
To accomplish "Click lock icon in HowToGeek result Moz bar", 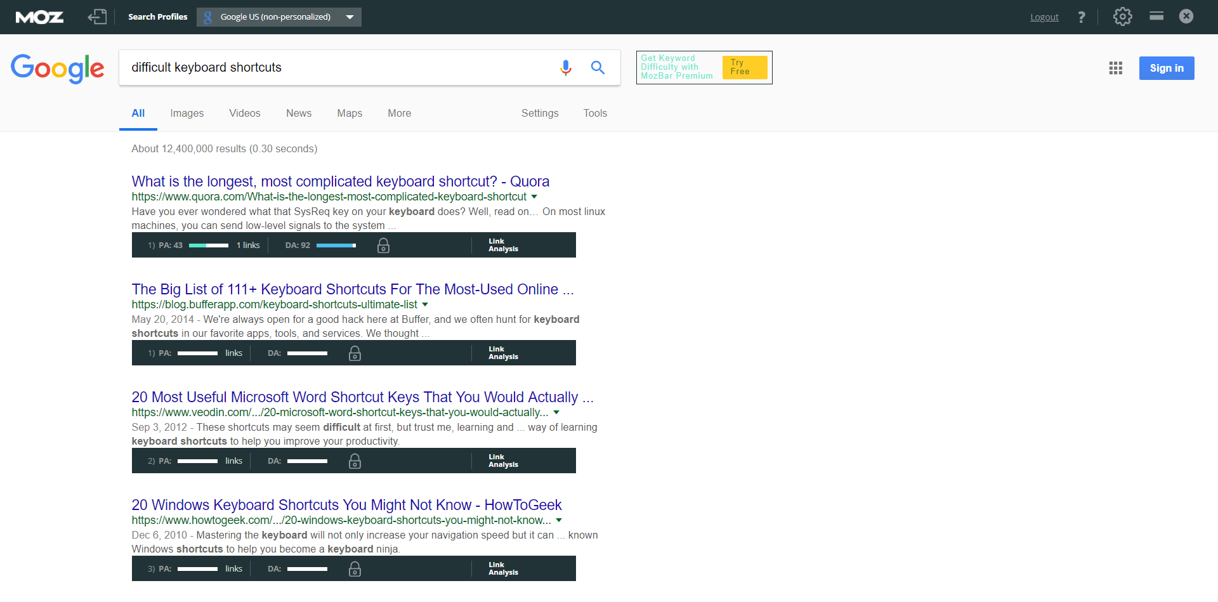I will point(355,569).
